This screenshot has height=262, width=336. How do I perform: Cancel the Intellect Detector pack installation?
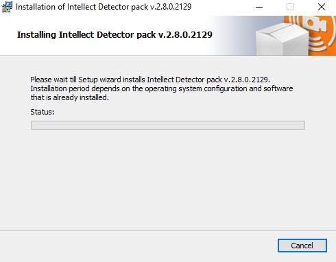click(x=302, y=246)
